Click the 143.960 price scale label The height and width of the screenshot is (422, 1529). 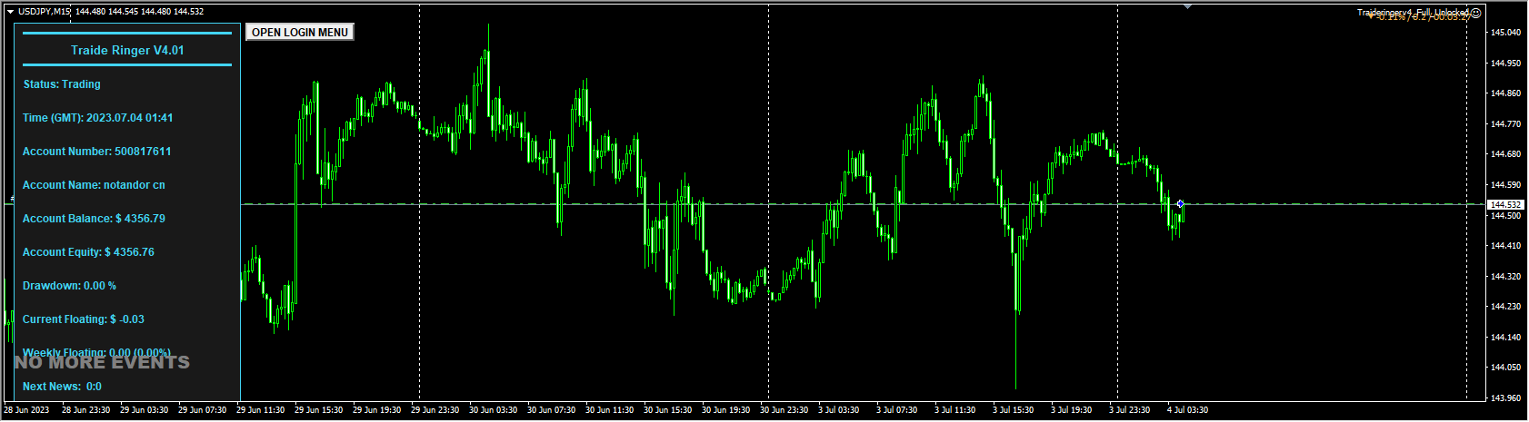click(1506, 398)
